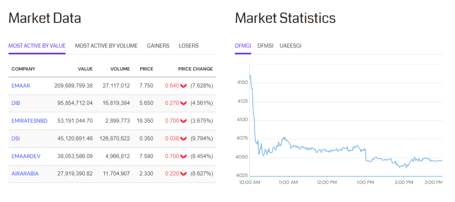Open the EMAAR company link
455x202 pixels.
pos(20,86)
